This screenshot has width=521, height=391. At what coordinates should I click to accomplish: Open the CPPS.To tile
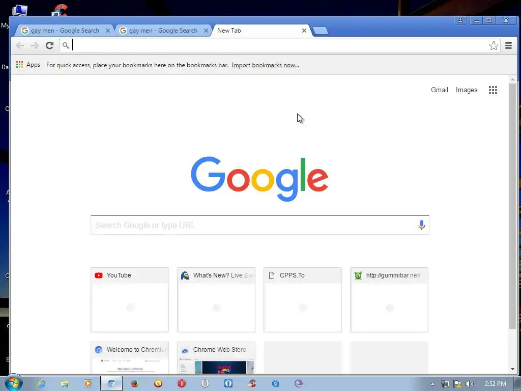(x=302, y=299)
